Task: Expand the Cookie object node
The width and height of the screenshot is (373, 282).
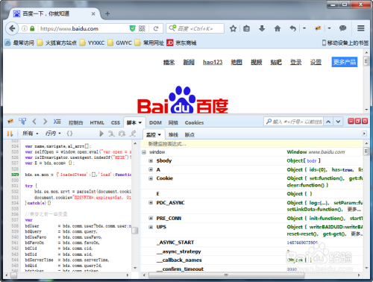Action: click(151, 178)
